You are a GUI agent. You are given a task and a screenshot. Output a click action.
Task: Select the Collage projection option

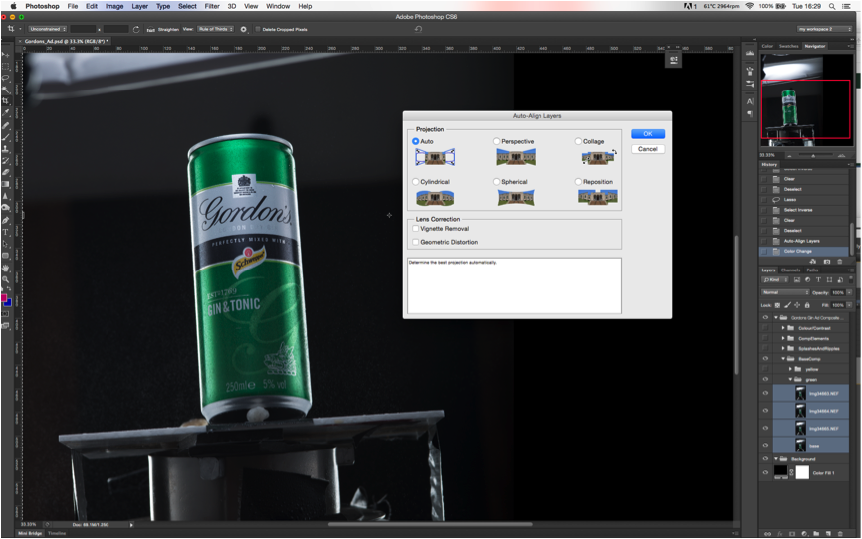coord(578,141)
